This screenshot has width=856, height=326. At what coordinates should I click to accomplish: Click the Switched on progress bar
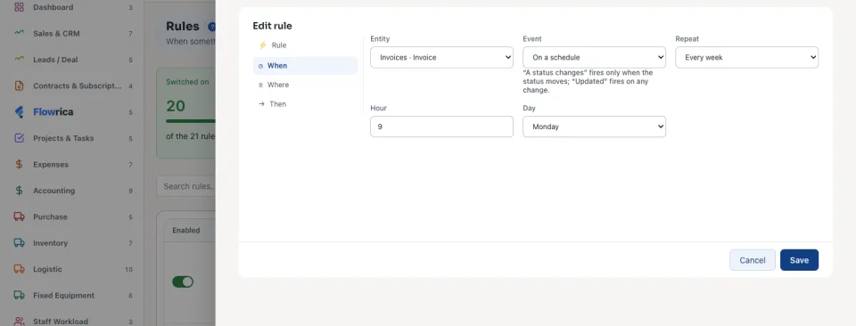pos(191,121)
